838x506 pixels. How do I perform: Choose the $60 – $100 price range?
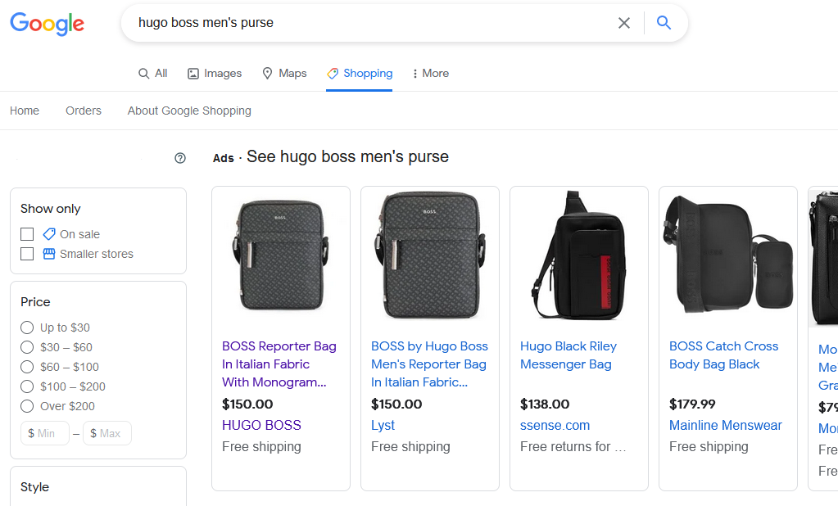[27, 367]
